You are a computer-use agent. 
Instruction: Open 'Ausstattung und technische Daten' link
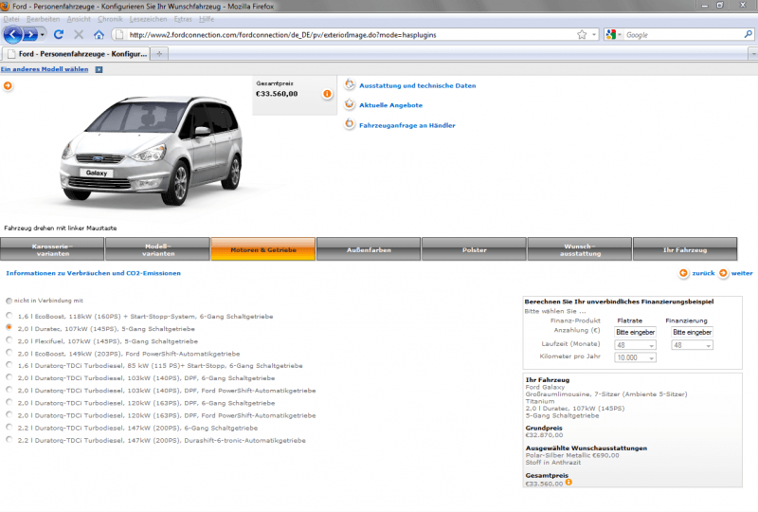tap(417, 85)
